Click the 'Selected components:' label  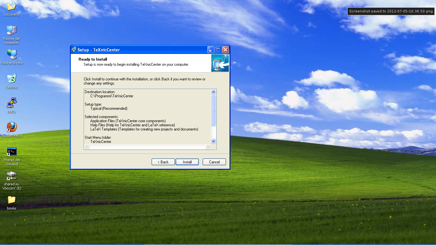[x=101, y=117]
